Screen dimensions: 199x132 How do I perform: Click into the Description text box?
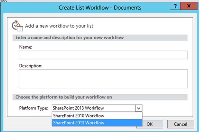103,79
